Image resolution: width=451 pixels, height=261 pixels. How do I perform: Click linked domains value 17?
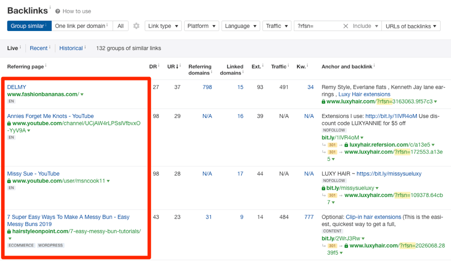tap(240, 173)
